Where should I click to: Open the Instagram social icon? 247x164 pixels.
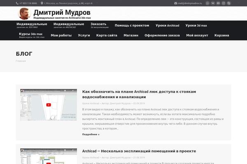224,3
